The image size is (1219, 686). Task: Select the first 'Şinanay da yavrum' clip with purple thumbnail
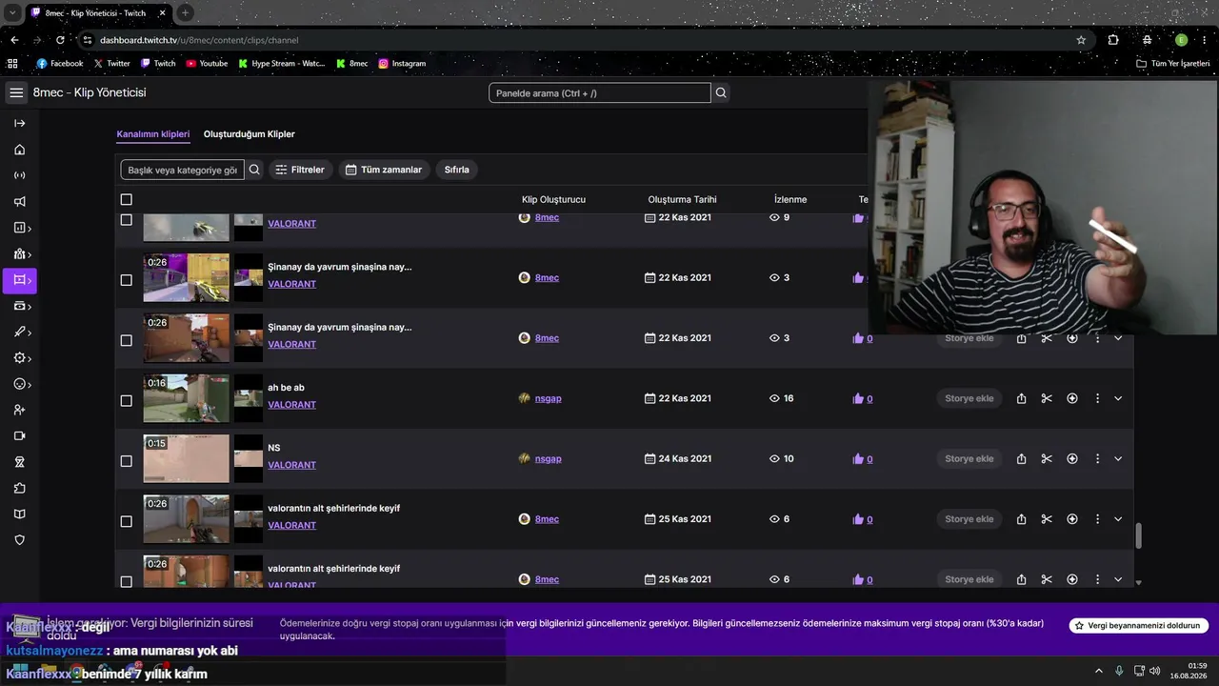[127, 280]
